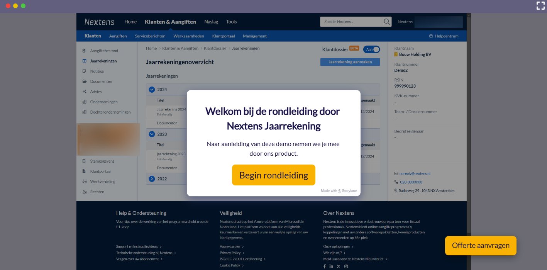Click the Ondernemingen sidebar icon
Image resolution: width=547 pixels, height=270 pixels.
click(x=84, y=102)
